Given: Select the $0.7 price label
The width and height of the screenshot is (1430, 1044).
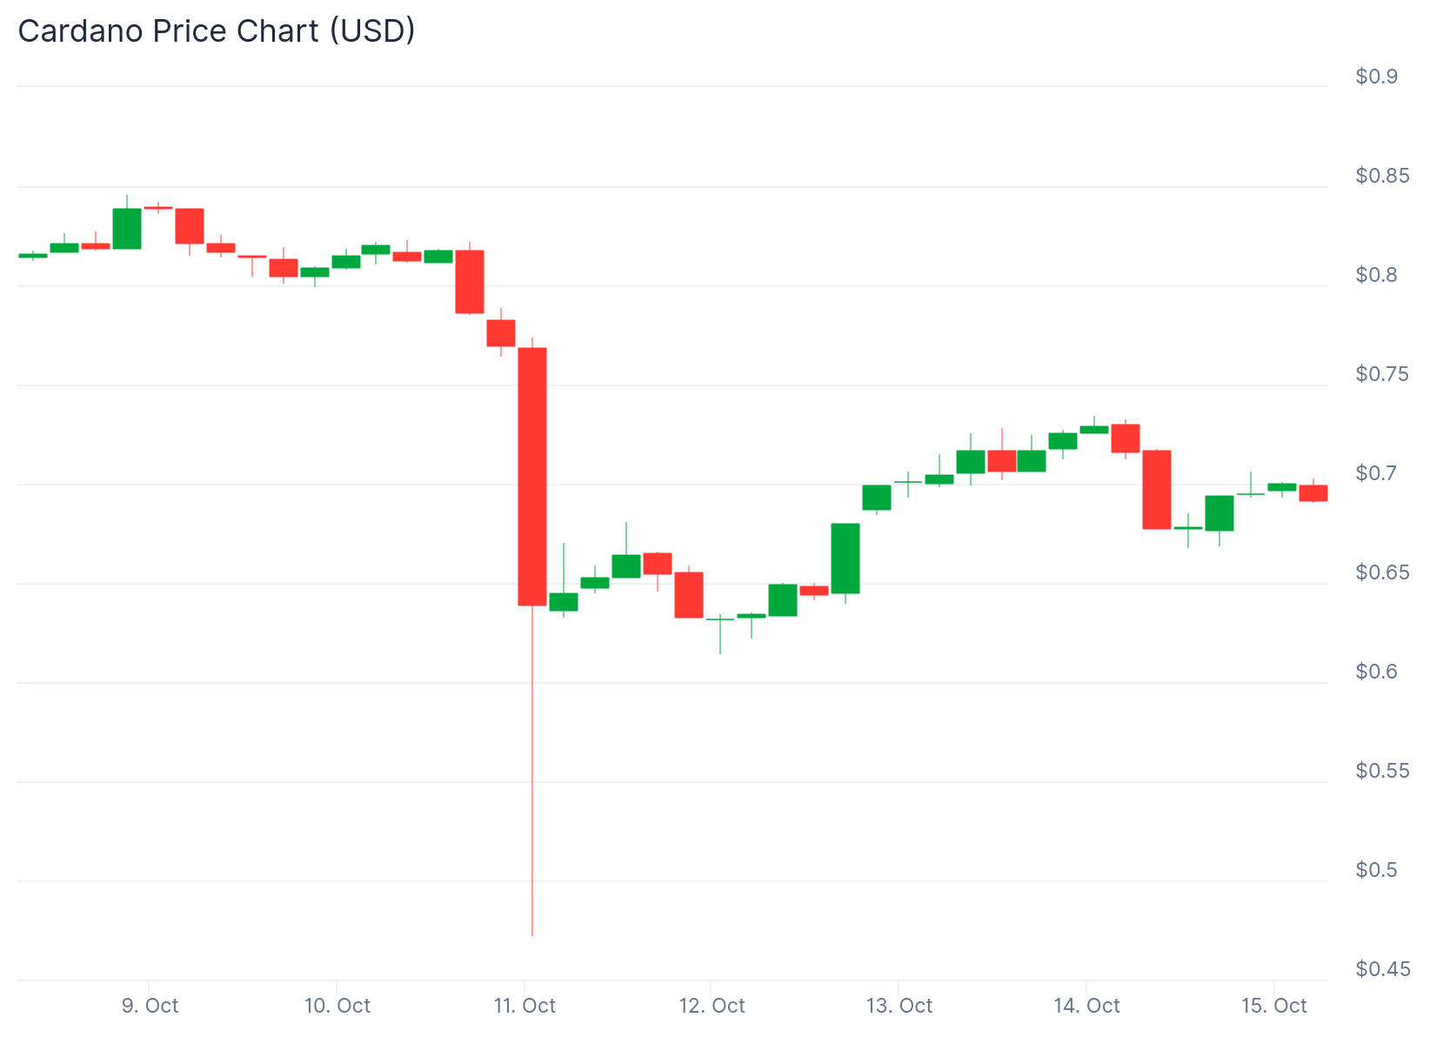Looking at the screenshot, I should [1377, 473].
